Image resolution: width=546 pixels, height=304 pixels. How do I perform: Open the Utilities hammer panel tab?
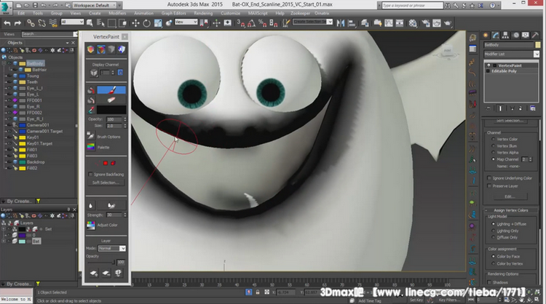pyautogui.click(x=535, y=35)
